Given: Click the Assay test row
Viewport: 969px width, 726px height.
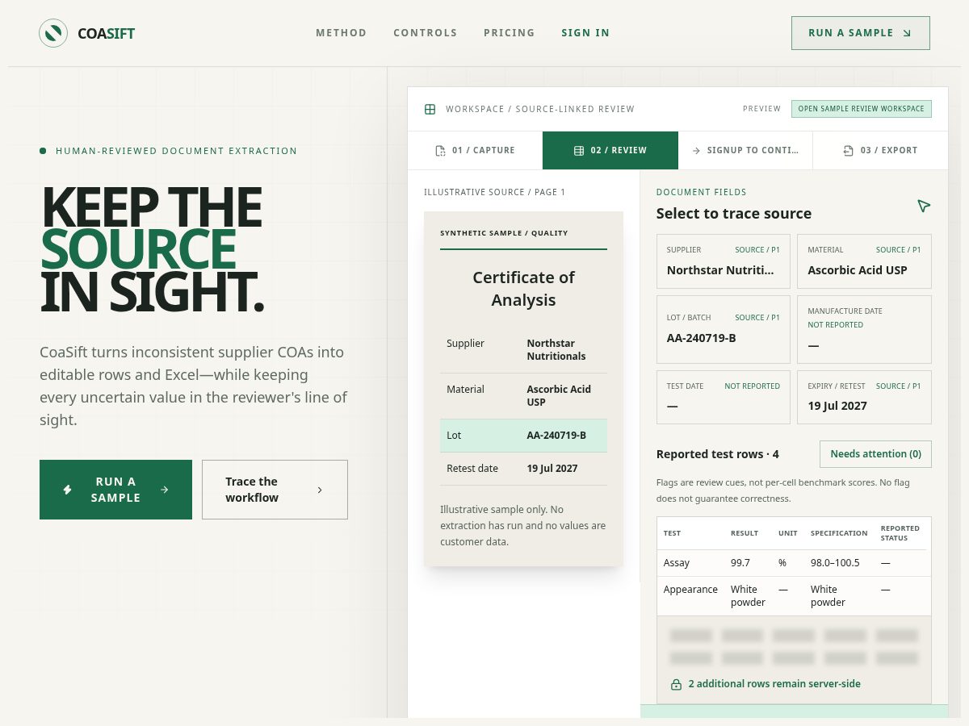Looking at the screenshot, I should [794, 563].
